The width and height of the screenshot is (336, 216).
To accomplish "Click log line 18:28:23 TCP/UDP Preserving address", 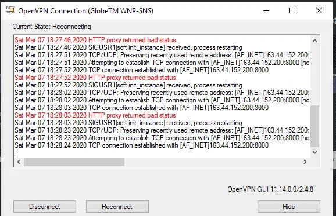I will (x=162, y=130).
